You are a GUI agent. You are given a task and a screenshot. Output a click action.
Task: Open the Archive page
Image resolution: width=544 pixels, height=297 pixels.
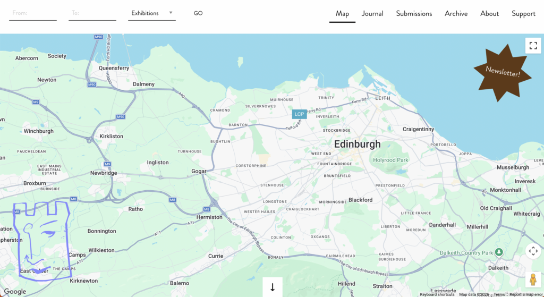[x=456, y=13]
